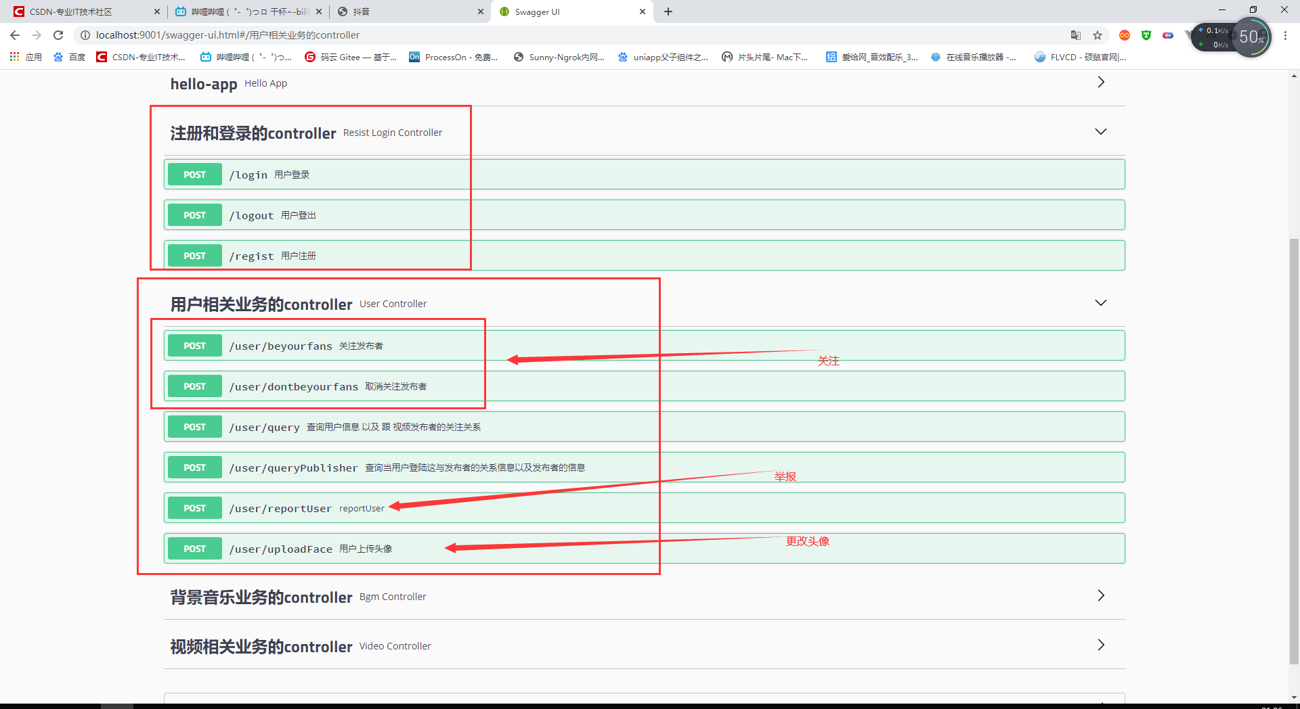
Task: Switch to the 抖音 tab
Action: tap(410, 12)
